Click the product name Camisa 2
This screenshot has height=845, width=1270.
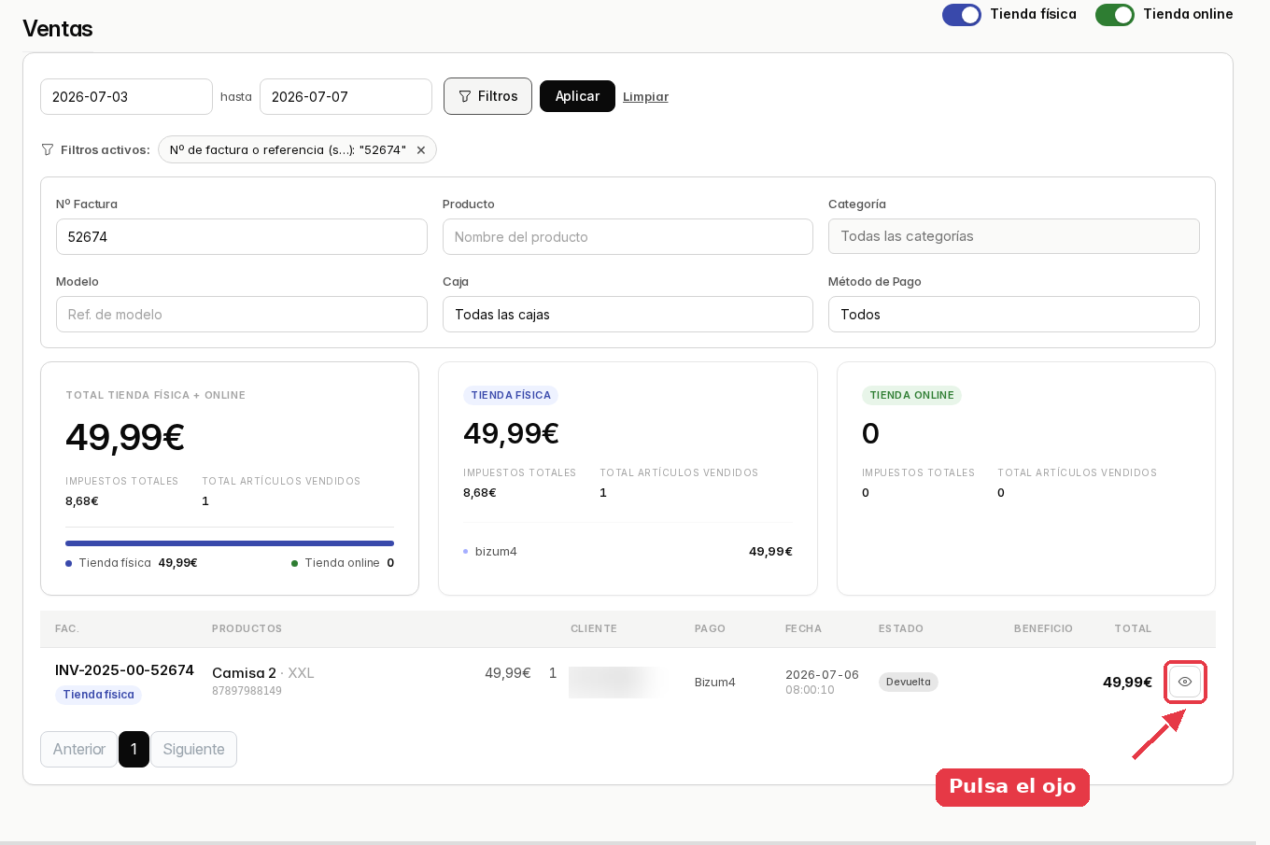tap(244, 673)
